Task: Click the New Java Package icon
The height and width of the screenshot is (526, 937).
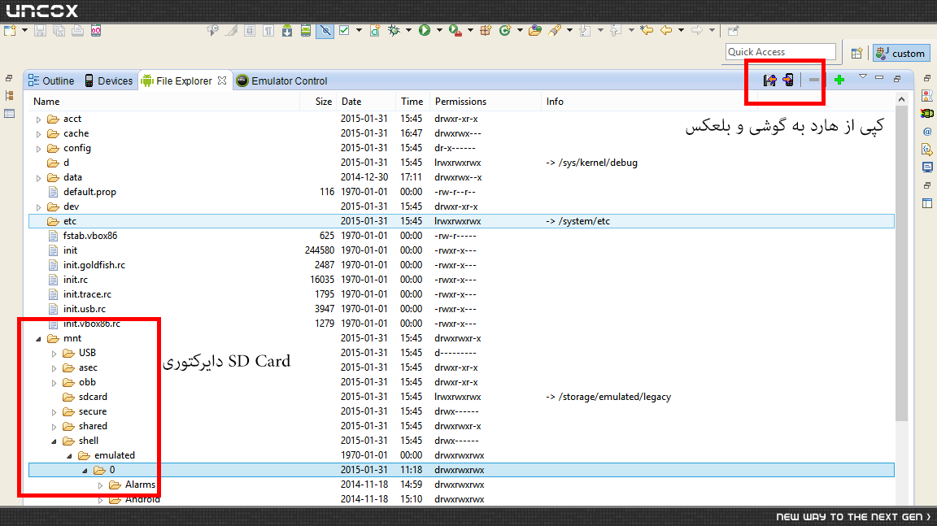Action: (x=486, y=30)
